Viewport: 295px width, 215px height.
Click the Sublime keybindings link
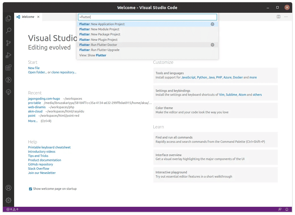click(231, 95)
